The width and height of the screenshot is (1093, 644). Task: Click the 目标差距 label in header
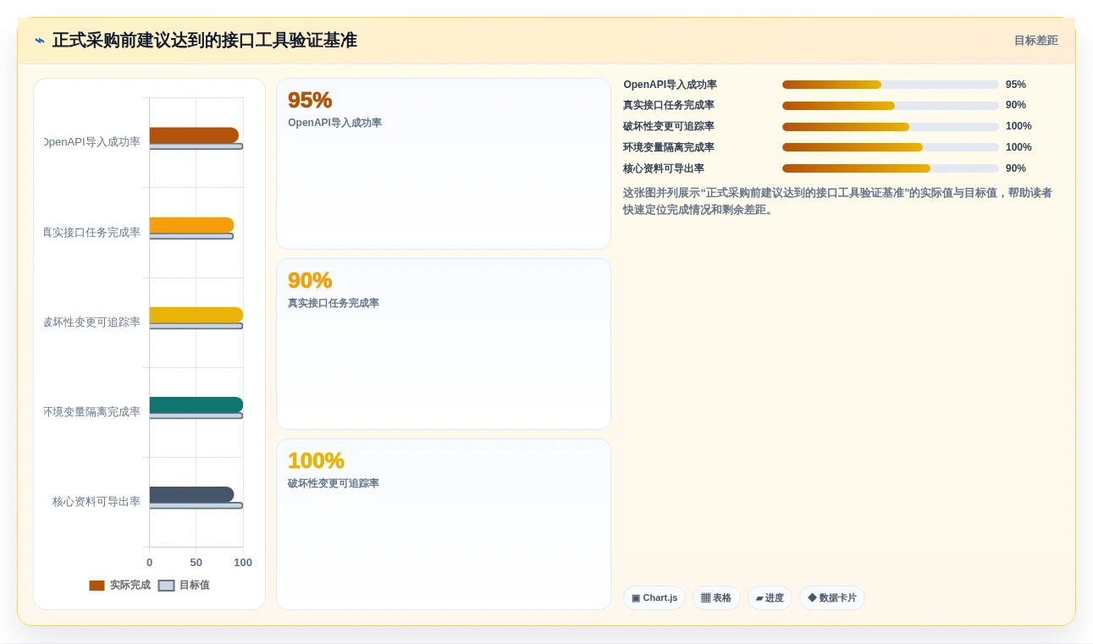[x=1035, y=41]
